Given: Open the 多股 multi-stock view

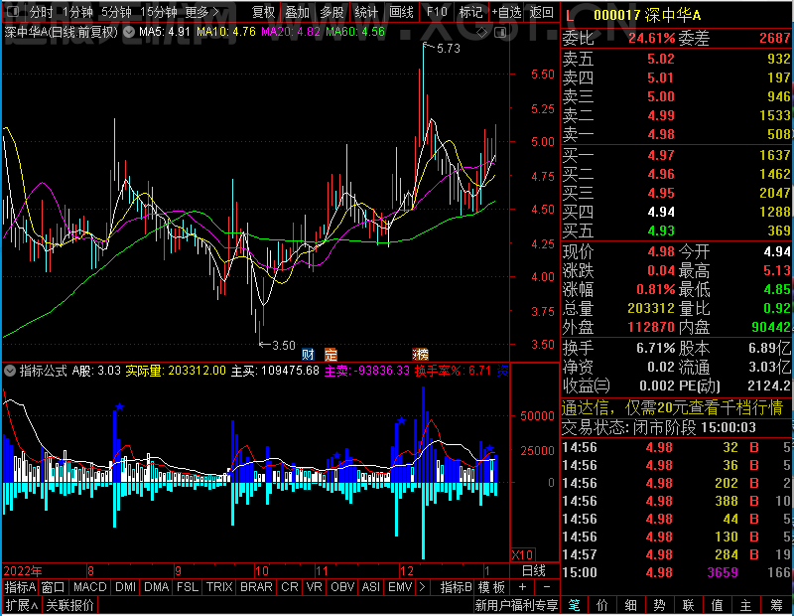Looking at the screenshot, I should 332,12.
